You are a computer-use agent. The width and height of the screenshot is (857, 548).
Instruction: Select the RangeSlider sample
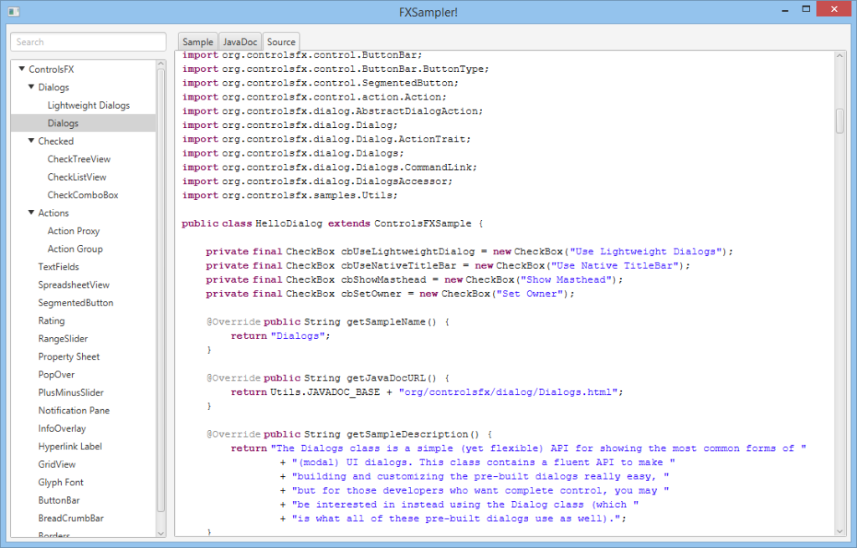[x=63, y=339]
